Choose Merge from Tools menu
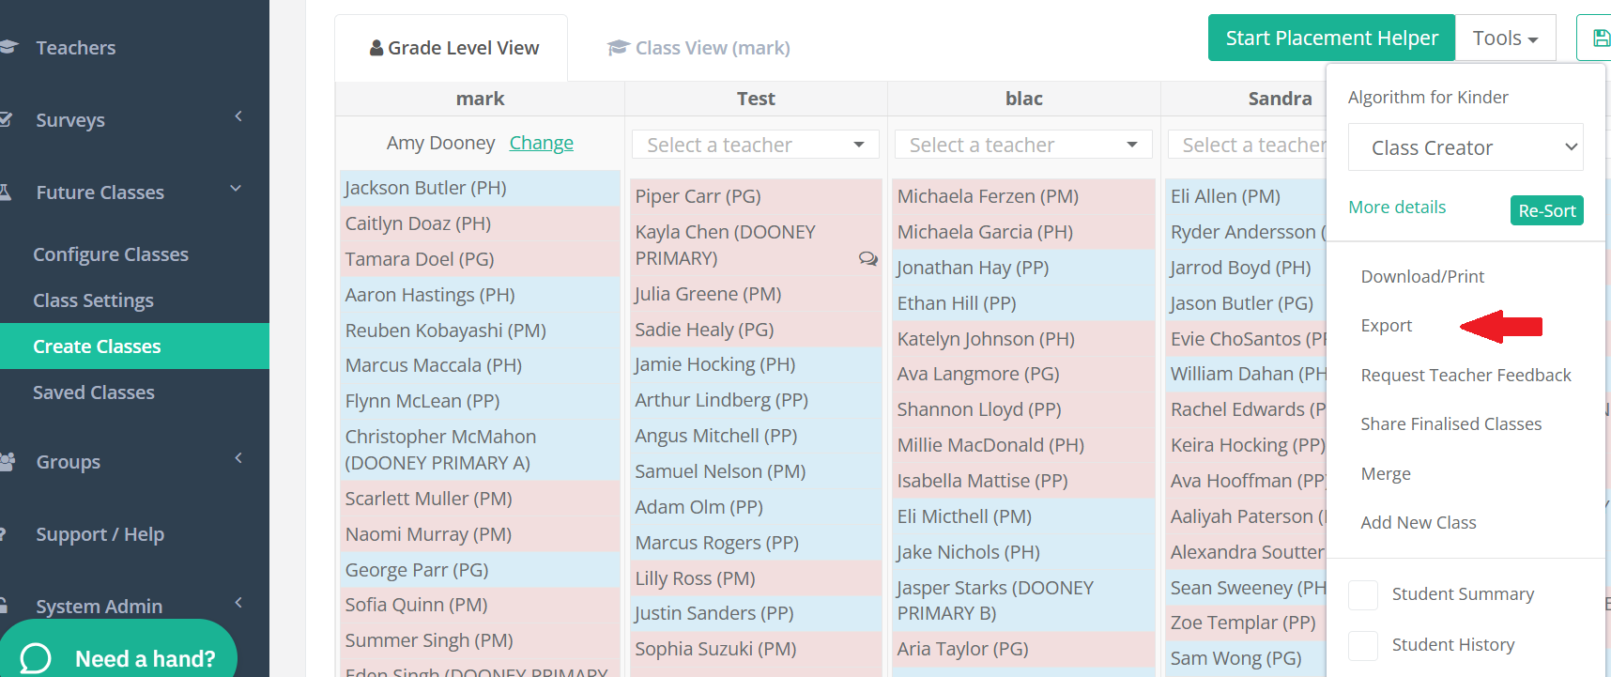 [x=1386, y=474]
